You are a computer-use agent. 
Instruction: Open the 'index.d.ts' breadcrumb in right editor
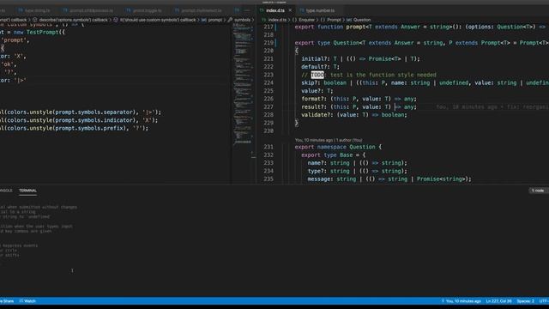pos(277,20)
